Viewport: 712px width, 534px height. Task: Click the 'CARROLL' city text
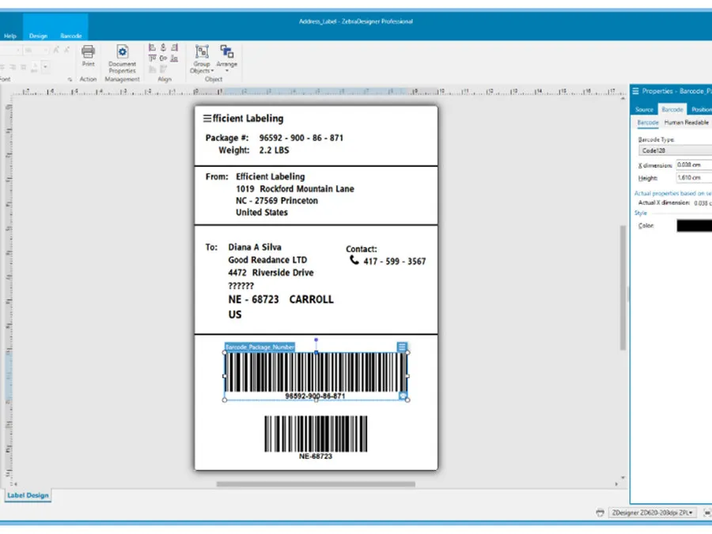[312, 300]
